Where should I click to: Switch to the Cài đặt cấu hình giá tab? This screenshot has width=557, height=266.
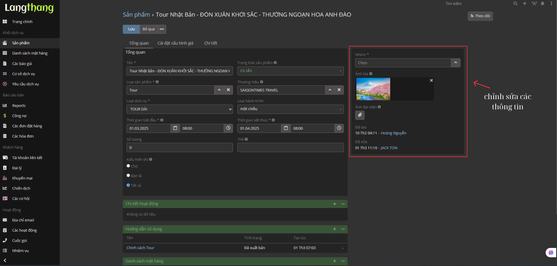(x=175, y=43)
